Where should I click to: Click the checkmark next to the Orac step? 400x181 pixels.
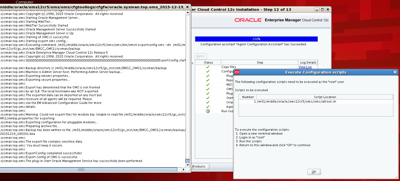(208, 102)
